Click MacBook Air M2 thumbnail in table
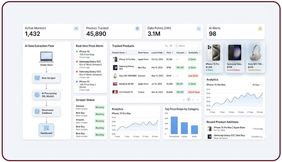 pyautogui.click(x=115, y=84)
